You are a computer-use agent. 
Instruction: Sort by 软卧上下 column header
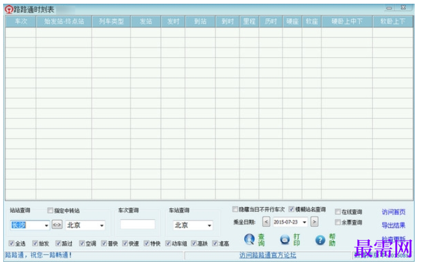(393, 21)
